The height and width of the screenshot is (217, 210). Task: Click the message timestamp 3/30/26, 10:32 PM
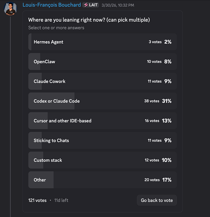[x=118, y=5]
